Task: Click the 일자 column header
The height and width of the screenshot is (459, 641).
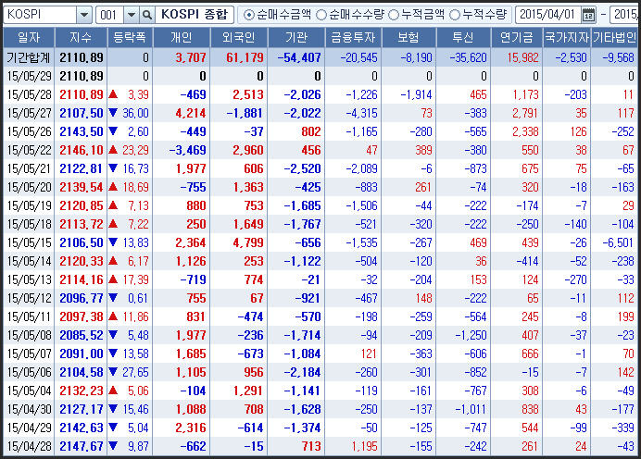Action: click(x=29, y=38)
